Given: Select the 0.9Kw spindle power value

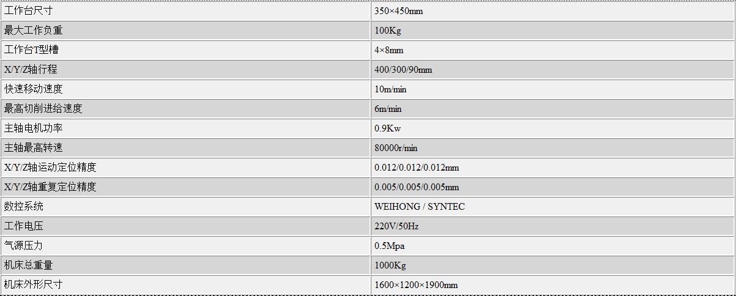Looking at the screenshot, I should point(388,128).
